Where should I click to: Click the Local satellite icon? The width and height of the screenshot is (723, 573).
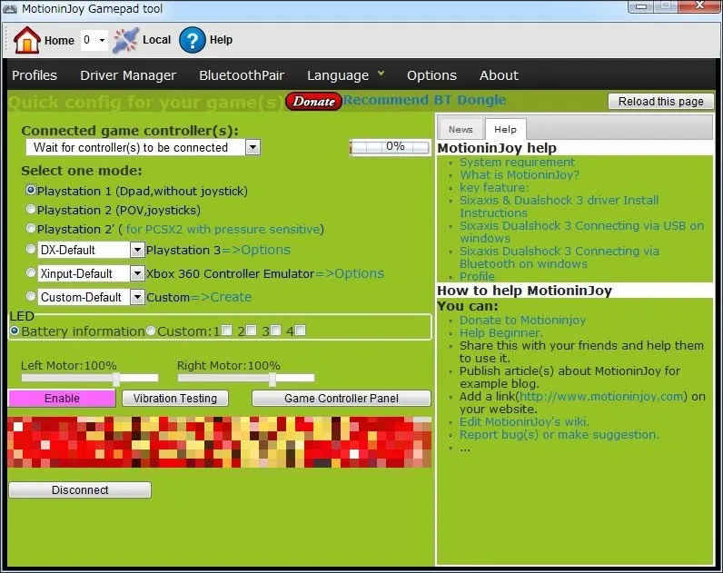[125, 40]
